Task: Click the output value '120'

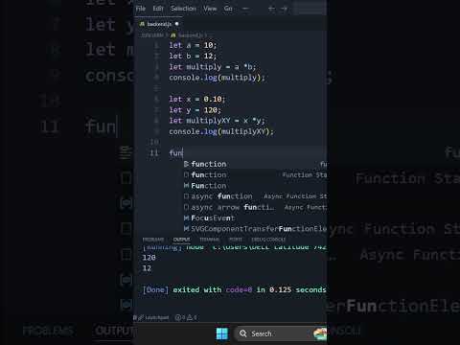Action: tap(149, 258)
